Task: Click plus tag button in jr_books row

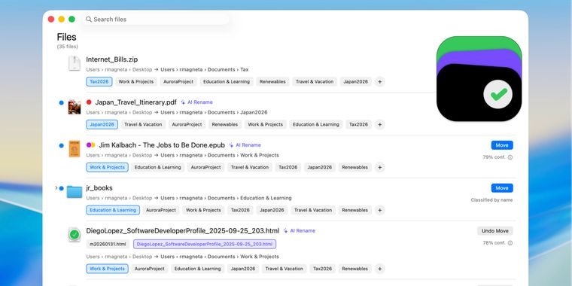Action: click(x=380, y=210)
